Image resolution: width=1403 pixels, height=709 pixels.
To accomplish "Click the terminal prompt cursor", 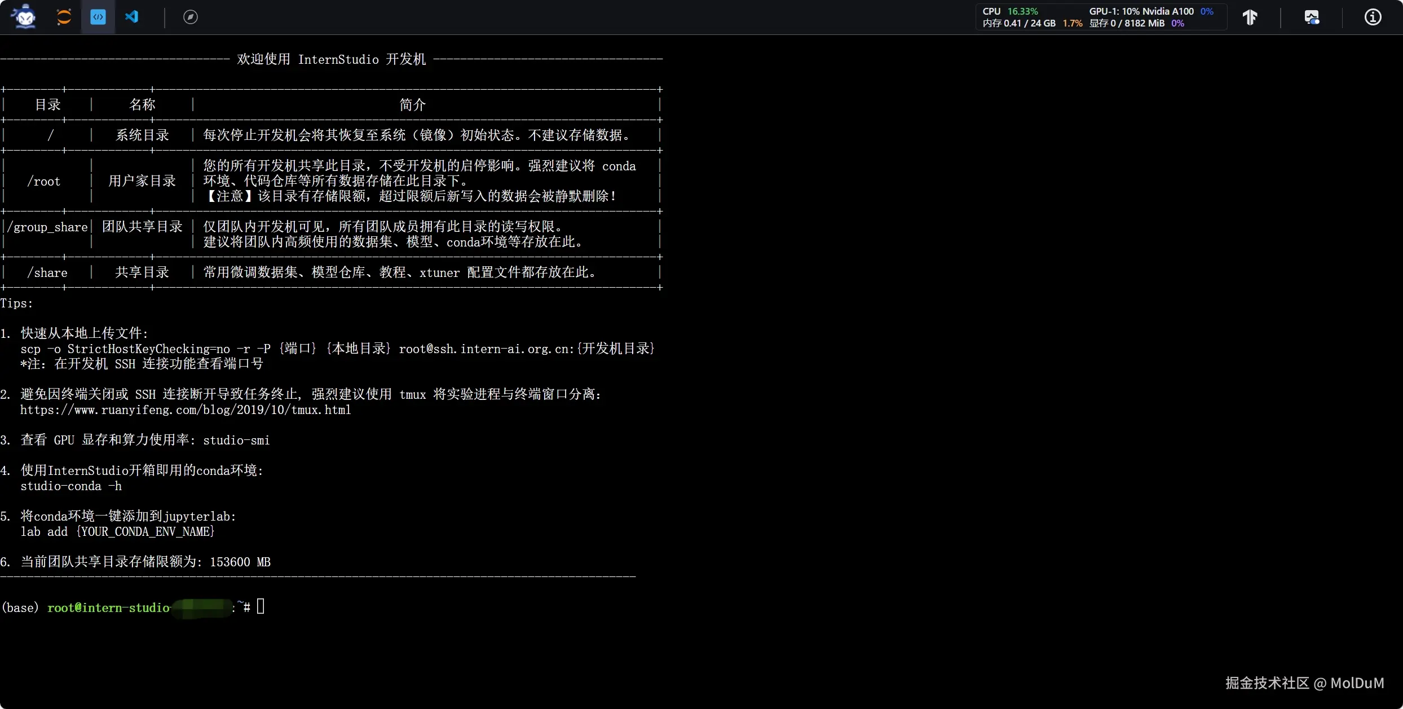I will tap(261, 607).
